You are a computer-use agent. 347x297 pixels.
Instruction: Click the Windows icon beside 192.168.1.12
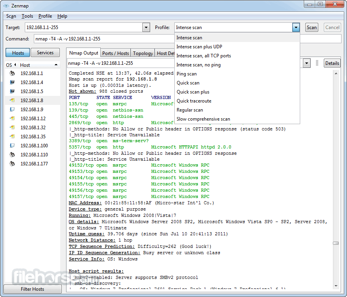point(12,119)
